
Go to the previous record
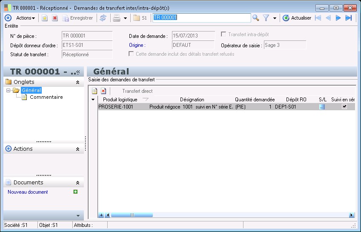click(x=328, y=18)
